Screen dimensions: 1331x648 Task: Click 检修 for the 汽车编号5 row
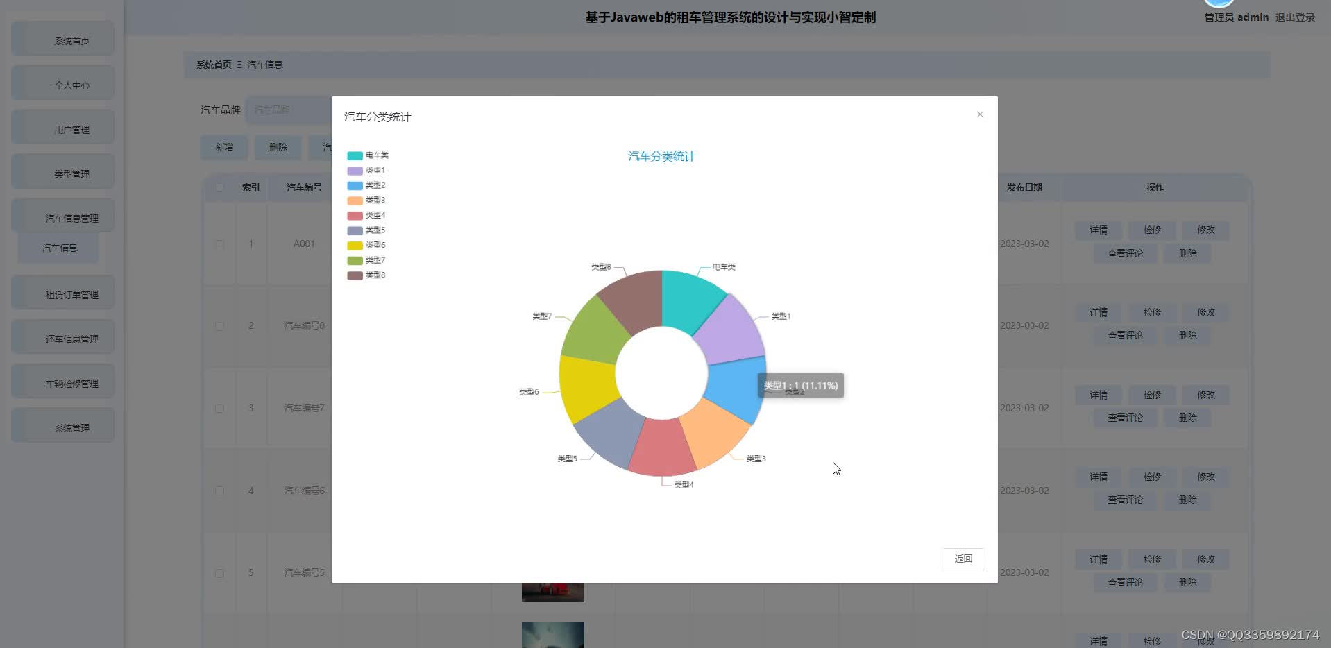point(1152,559)
